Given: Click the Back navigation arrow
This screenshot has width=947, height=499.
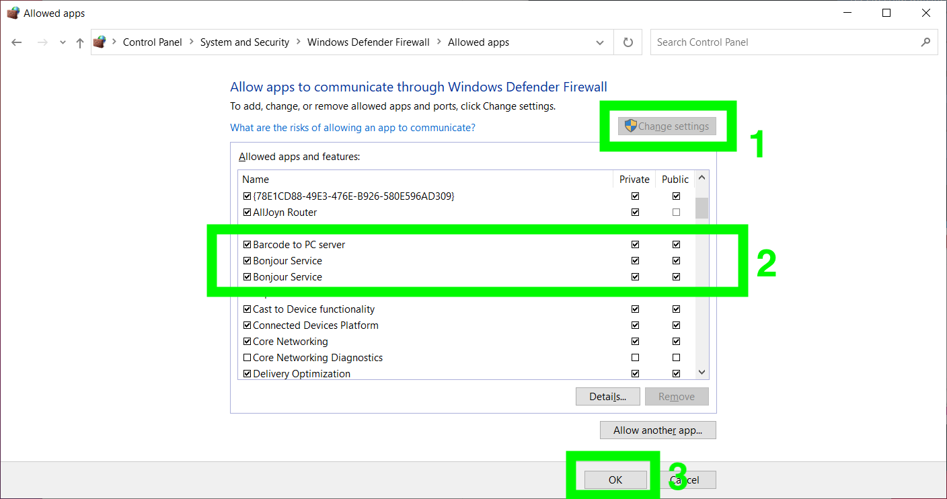Looking at the screenshot, I should tap(17, 42).
